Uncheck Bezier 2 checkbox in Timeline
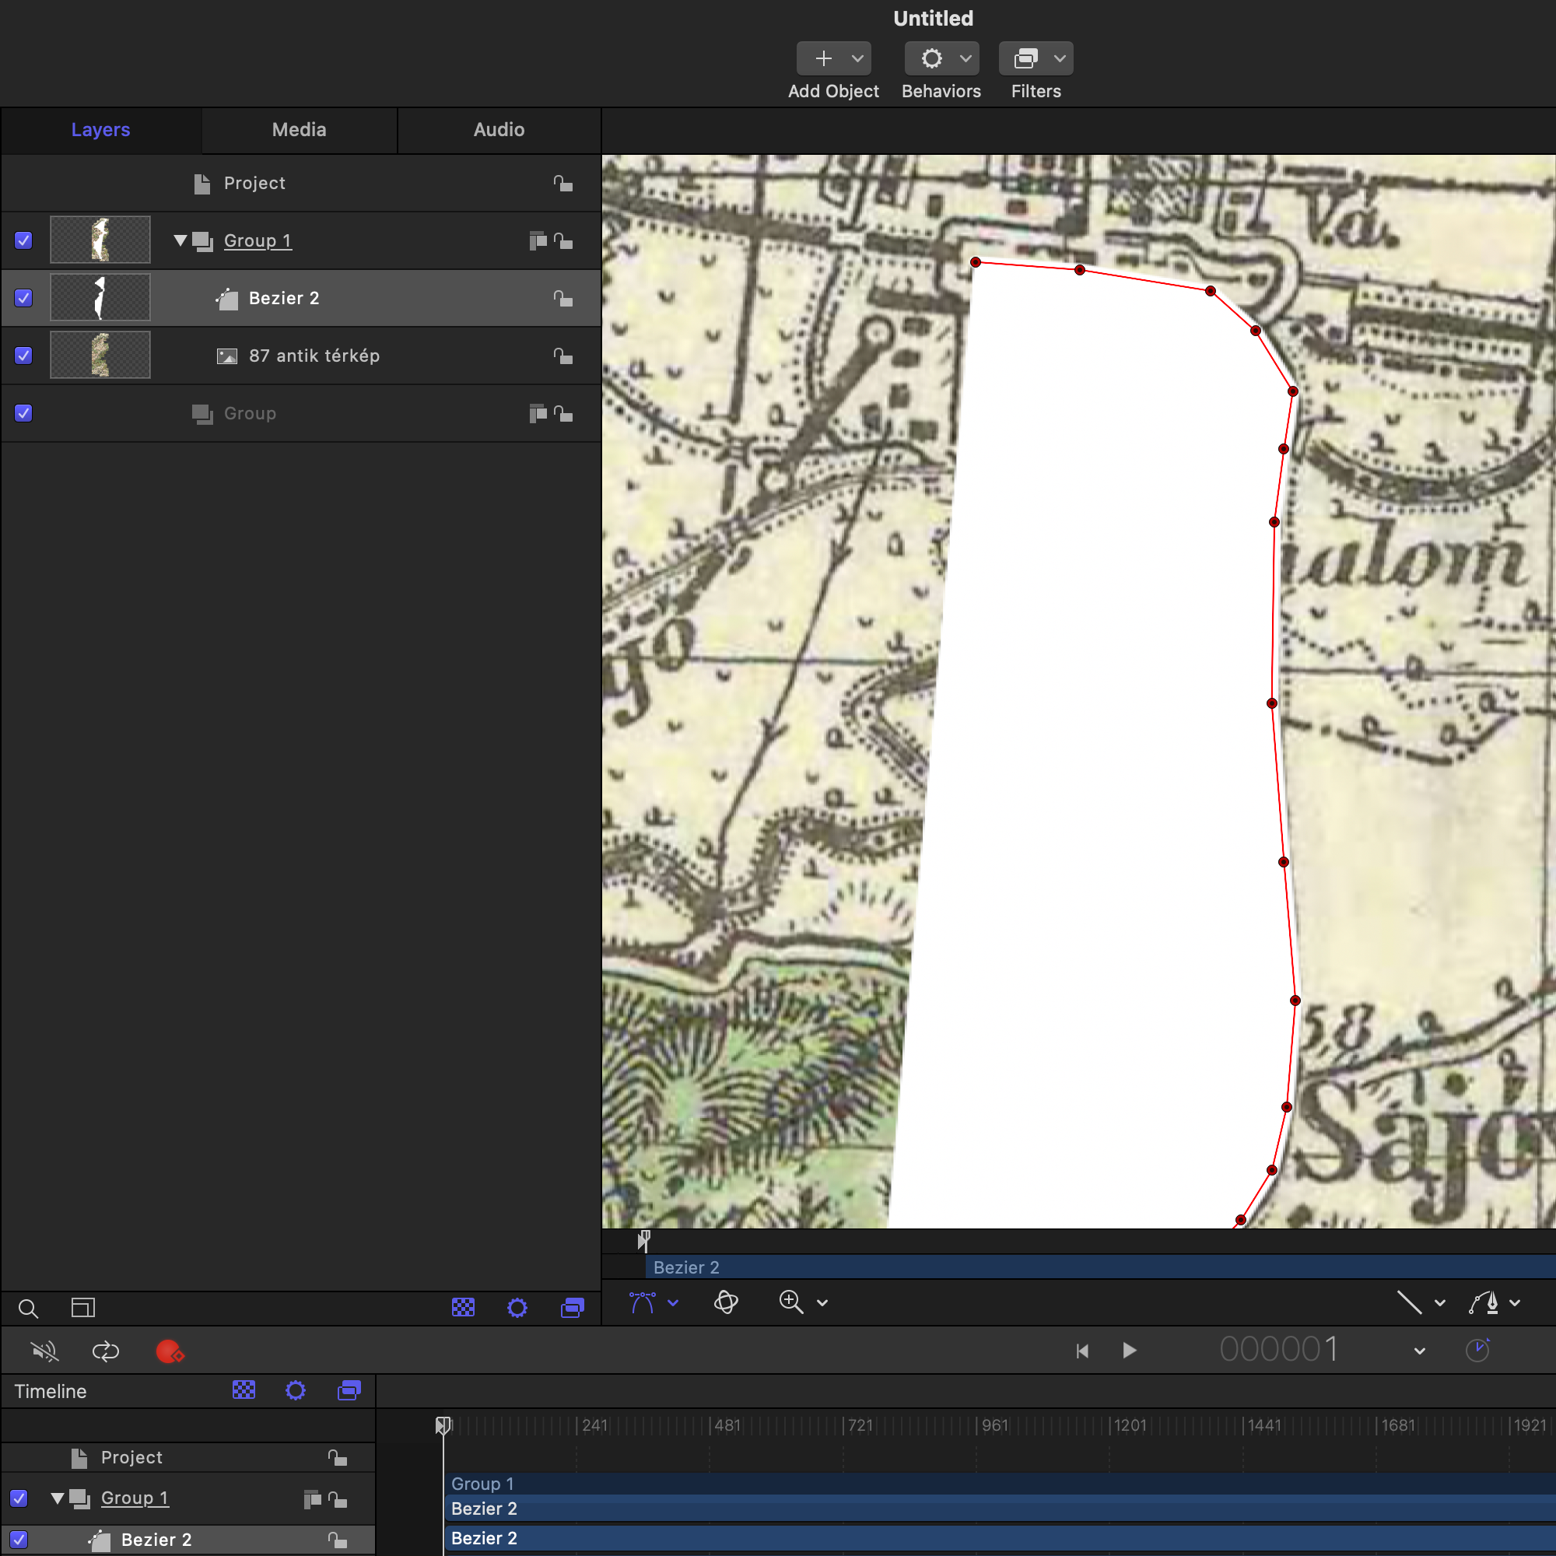1556x1556 pixels. pos(19,1539)
